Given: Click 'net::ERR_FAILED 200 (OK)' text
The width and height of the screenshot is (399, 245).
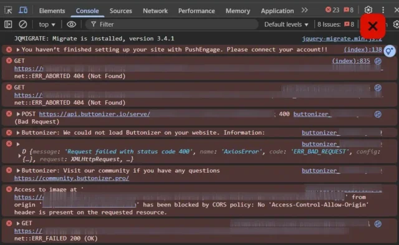Looking at the screenshot, I should tap(56, 239).
